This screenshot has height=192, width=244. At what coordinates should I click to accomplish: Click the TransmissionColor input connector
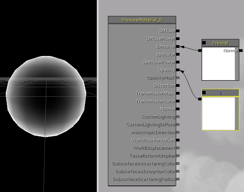tap(178, 101)
